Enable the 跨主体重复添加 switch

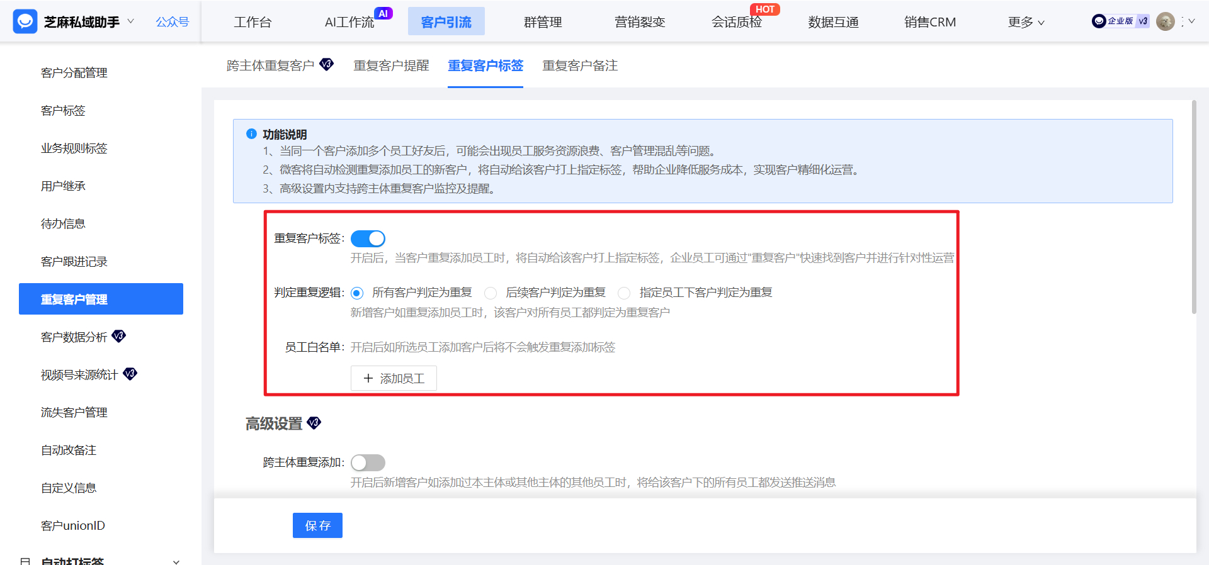(368, 463)
